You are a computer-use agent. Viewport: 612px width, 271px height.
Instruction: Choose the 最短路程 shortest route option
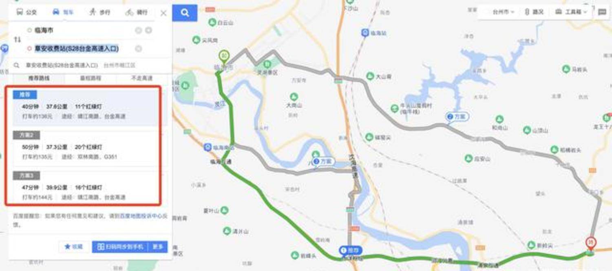point(91,78)
